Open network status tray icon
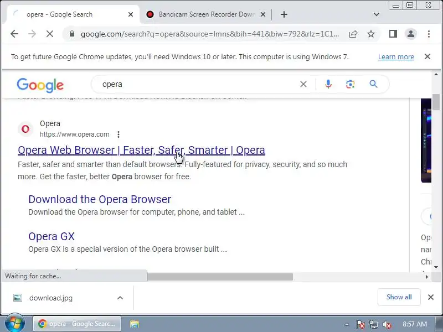This screenshot has height=332, width=443. click(x=373, y=324)
